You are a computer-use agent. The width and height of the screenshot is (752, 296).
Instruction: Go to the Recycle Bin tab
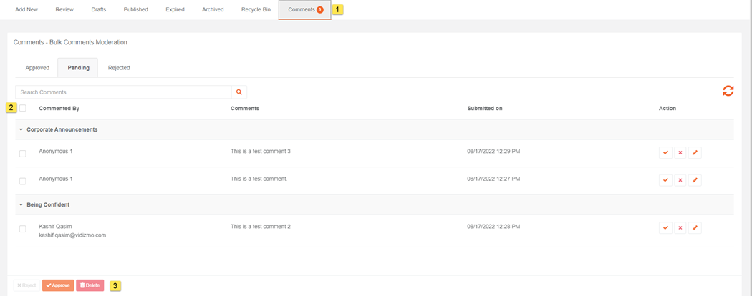coord(256,10)
